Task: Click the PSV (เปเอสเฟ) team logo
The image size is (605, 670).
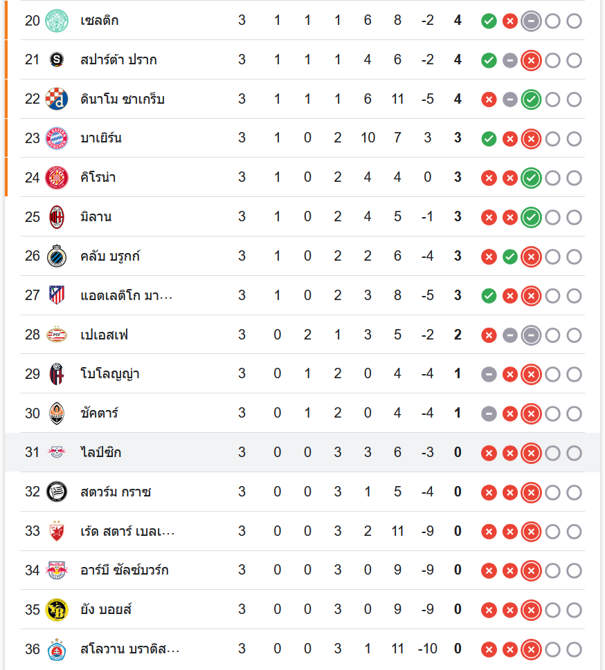Action: 57,335
